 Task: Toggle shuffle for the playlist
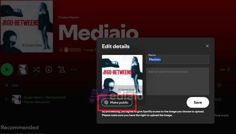point(36,70)
